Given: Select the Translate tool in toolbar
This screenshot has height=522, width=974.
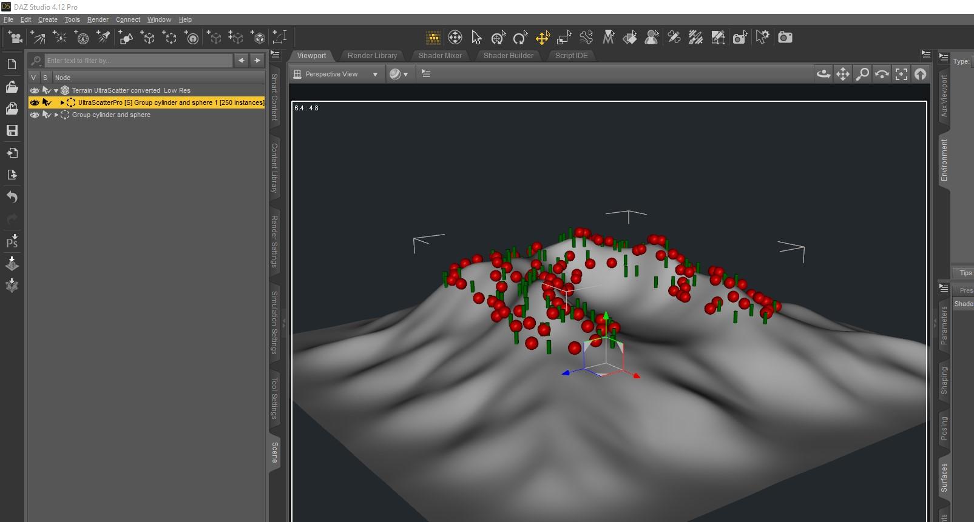Looking at the screenshot, I should pyautogui.click(x=542, y=38).
